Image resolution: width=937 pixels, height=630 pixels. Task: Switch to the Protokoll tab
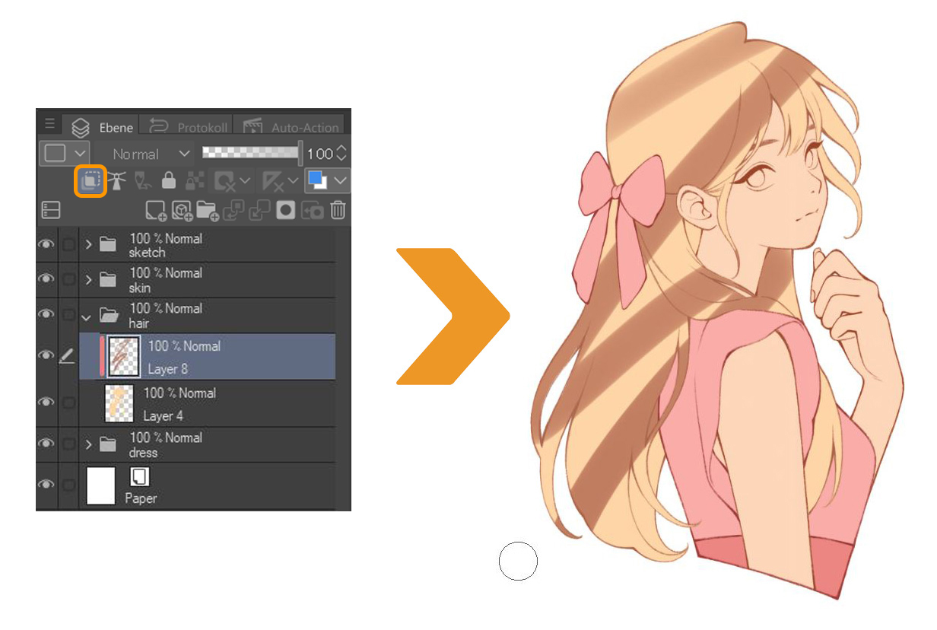coord(190,127)
